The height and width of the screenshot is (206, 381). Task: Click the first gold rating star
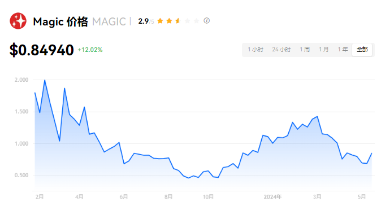click(160, 21)
